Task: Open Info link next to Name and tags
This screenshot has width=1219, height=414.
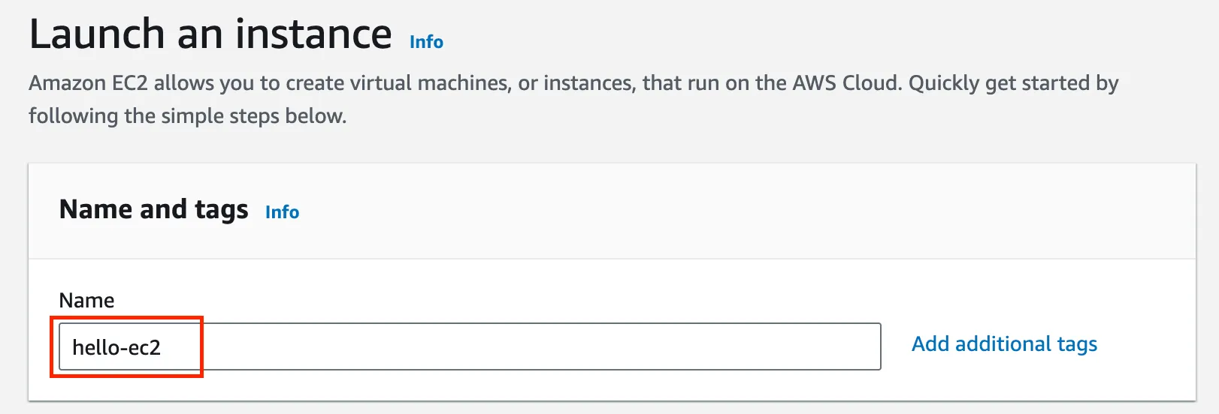Action: (x=282, y=212)
